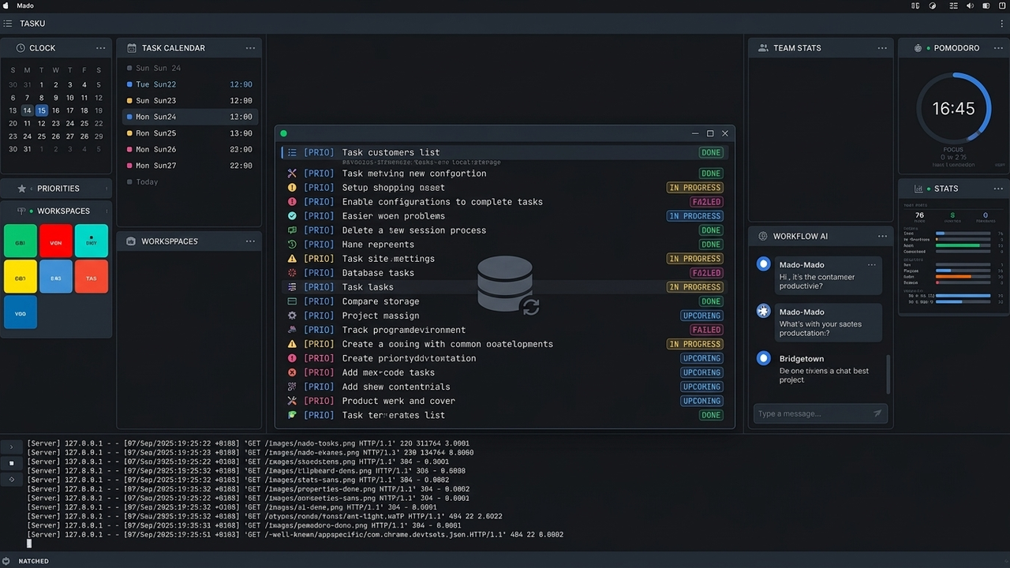Click the briefcase icon beside WORKSPPACES

click(130, 241)
